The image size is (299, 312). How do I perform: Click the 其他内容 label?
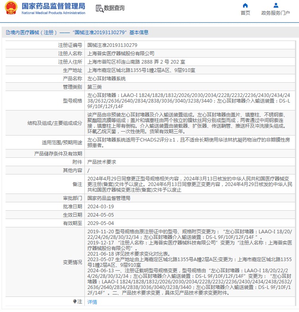[72, 171]
